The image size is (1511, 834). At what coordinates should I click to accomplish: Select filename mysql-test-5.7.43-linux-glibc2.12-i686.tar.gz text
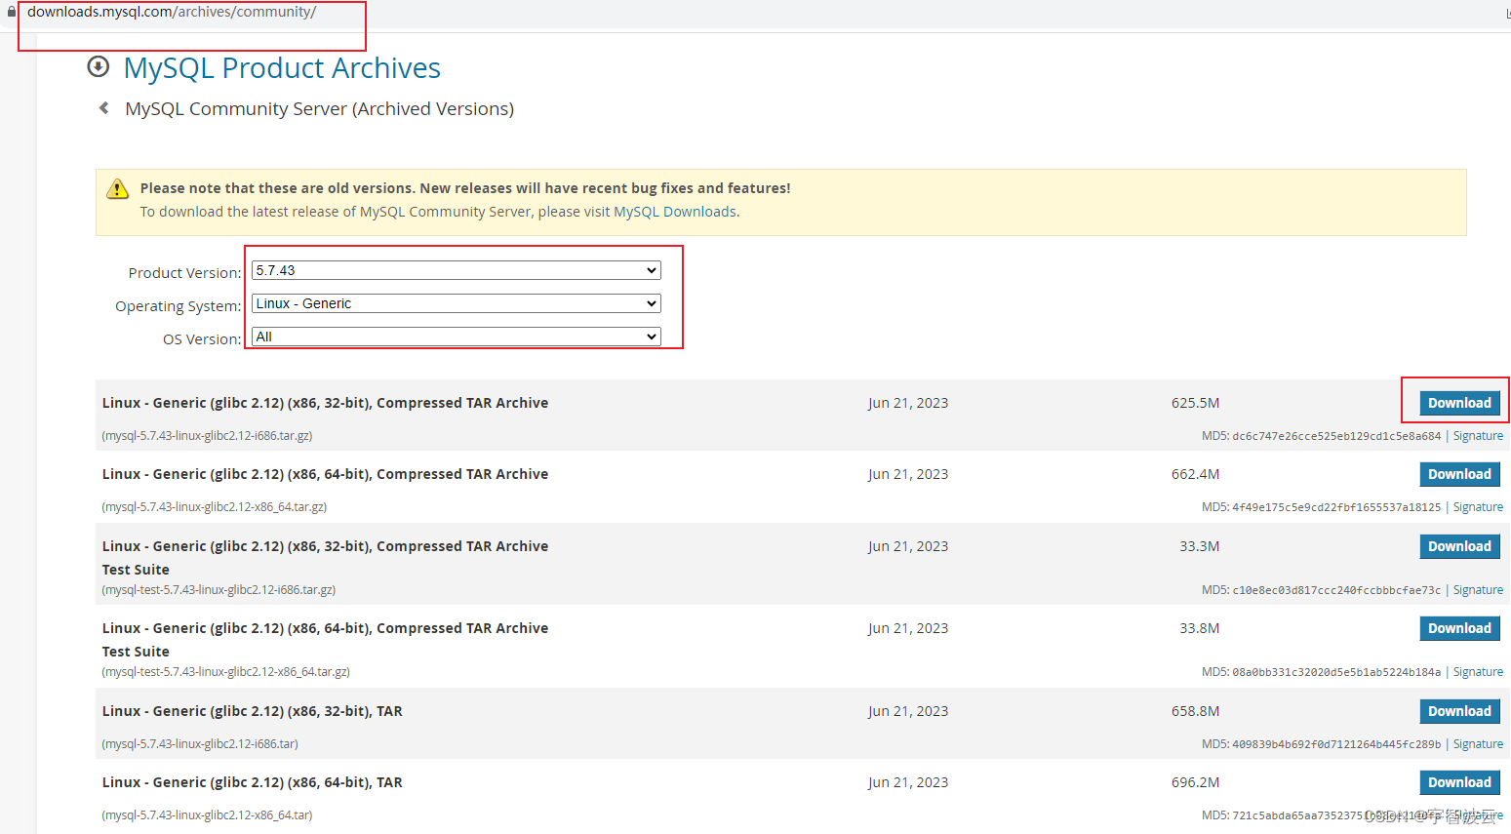point(219,590)
